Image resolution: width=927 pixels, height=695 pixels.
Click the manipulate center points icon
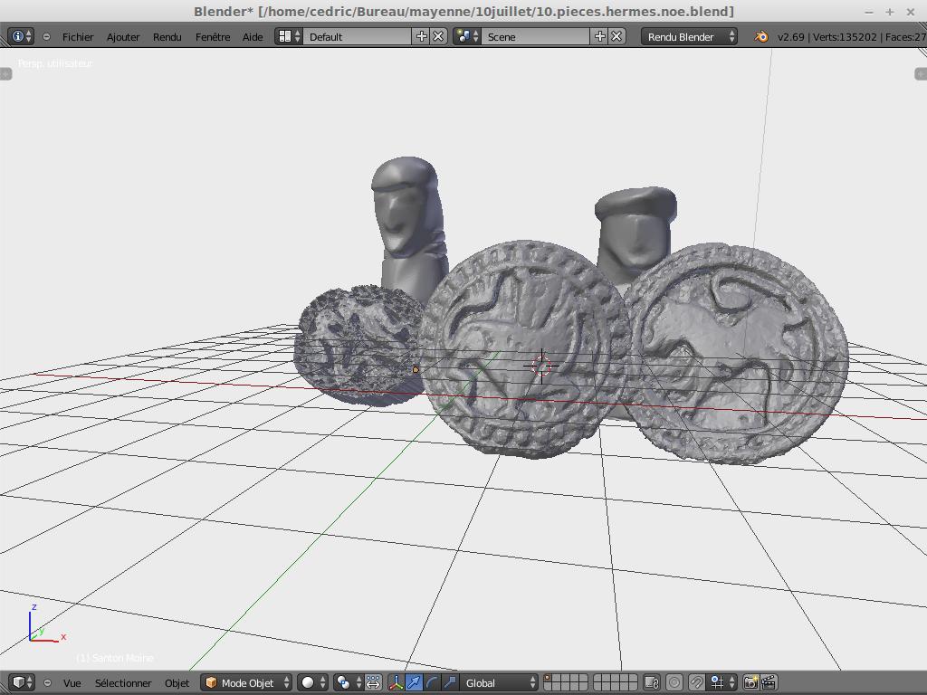pyautogui.click(x=373, y=682)
